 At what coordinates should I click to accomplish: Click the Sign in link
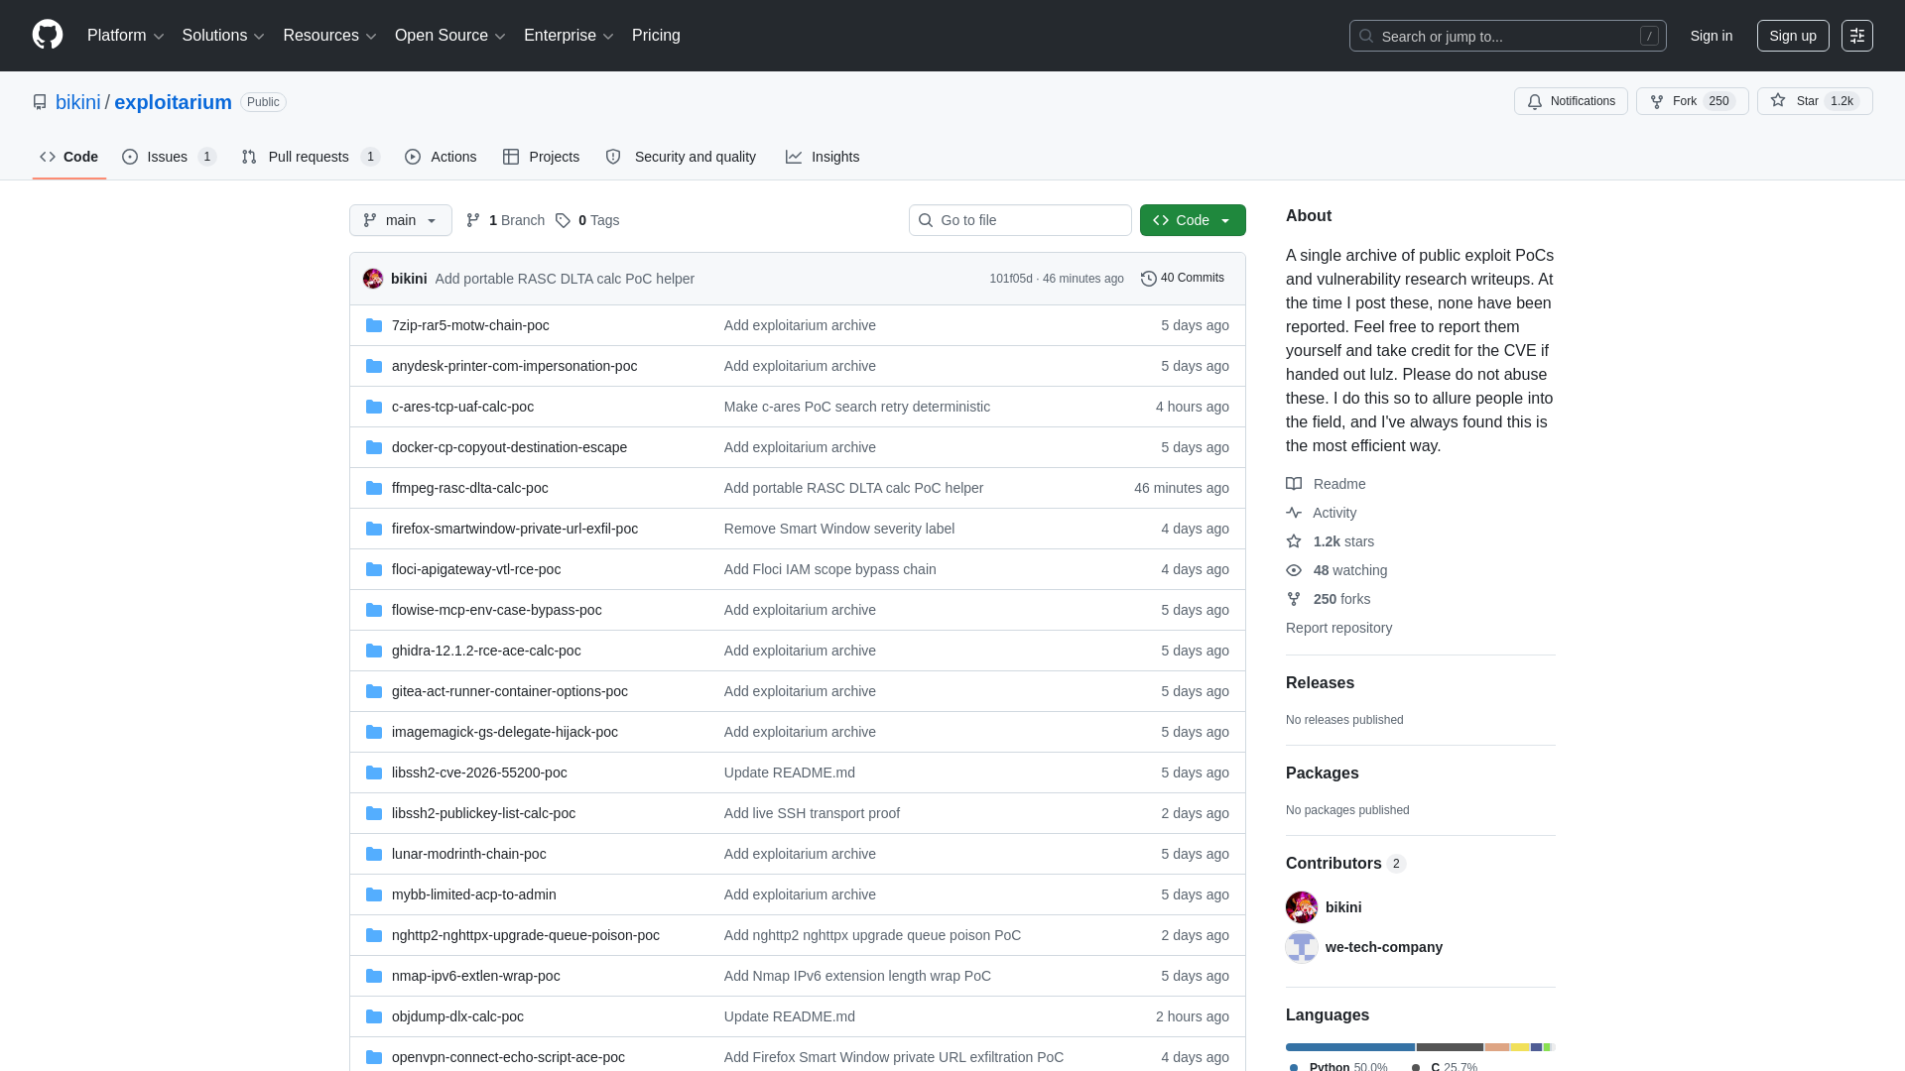click(1712, 36)
